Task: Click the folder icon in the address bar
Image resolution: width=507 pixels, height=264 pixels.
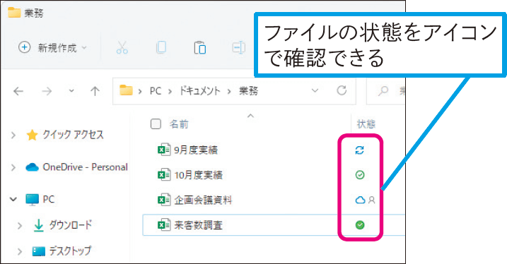Action: pos(126,90)
